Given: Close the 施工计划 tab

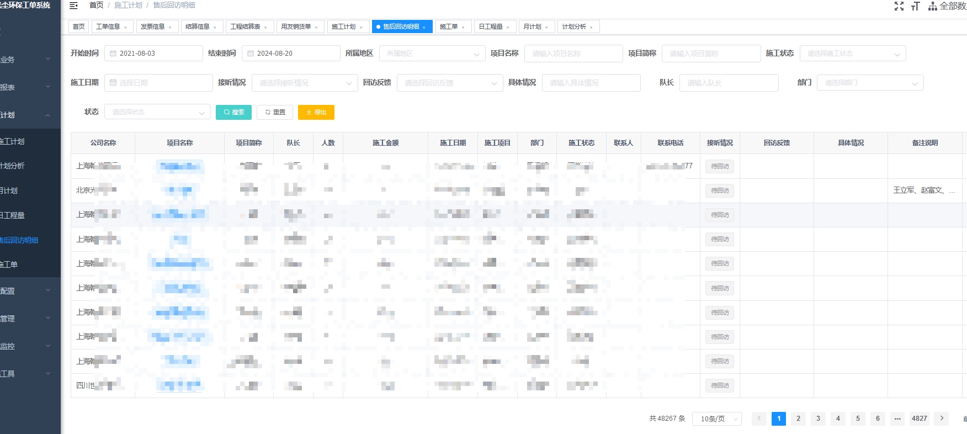Looking at the screenshot, I should 361,27.
